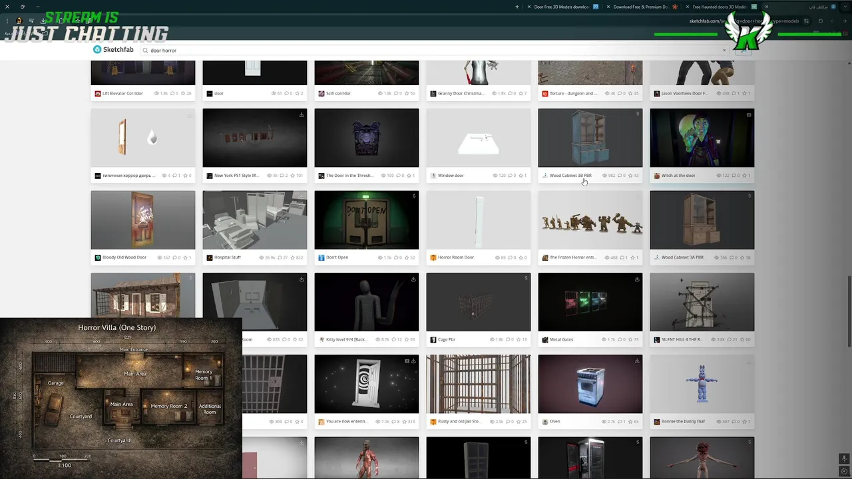Click 'SILENT HILL 4 THE R...' title
The width and height of the screenshot is (852, 479).
682,340
